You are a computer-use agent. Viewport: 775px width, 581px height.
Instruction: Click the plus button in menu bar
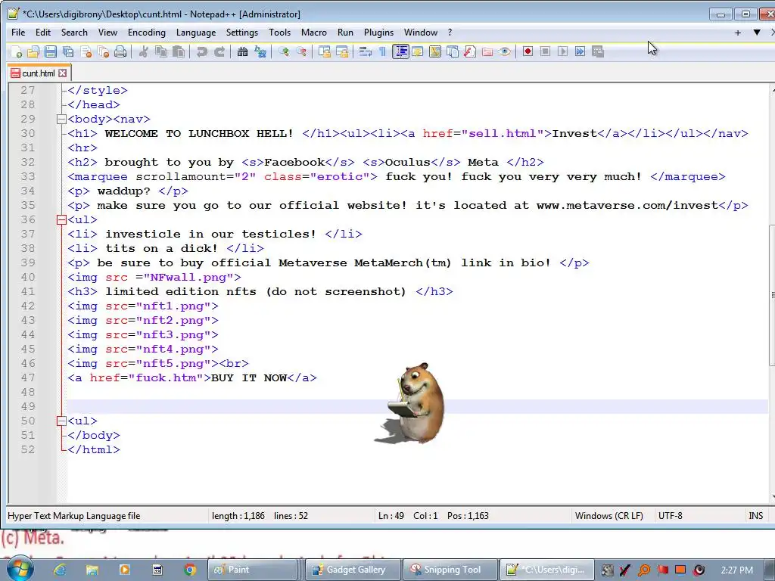pos(737,33)
